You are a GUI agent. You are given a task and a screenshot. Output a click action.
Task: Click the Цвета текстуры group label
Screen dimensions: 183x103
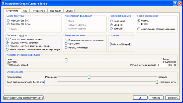point(15,16)
